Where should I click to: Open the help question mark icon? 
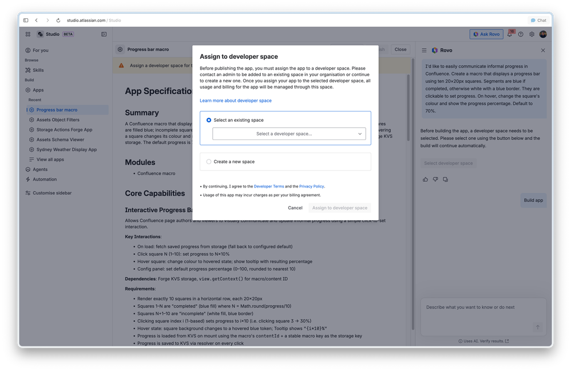(521, 34)
